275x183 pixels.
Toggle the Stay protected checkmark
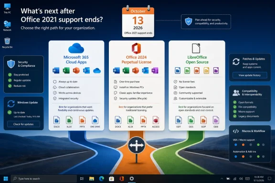point(10,75)
